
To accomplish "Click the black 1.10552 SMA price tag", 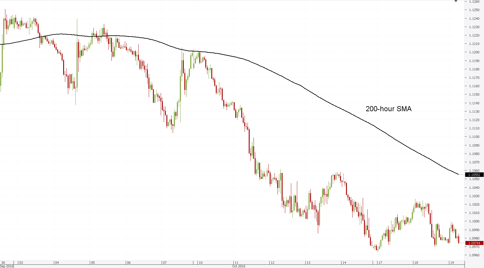I will (x=474, y=175).
